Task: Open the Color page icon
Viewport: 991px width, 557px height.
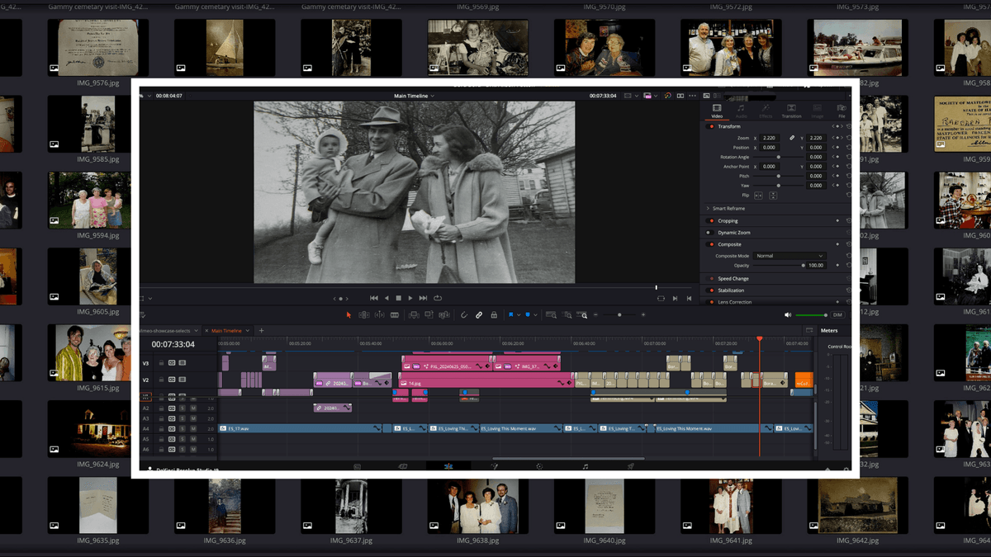Action: click(x=539, y=466)
